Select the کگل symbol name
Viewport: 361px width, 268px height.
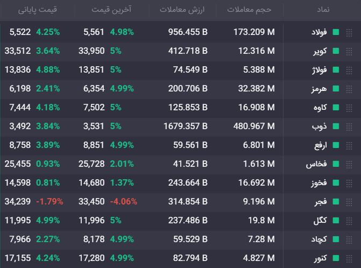[x=320, y=221]
